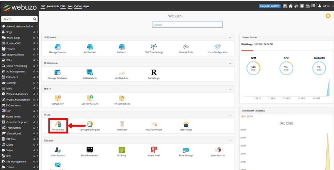Open RockMongo database tool

pos(153,74)
